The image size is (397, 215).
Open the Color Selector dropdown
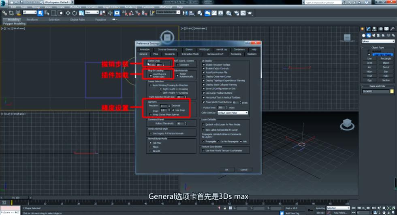[x=233, y=113]
